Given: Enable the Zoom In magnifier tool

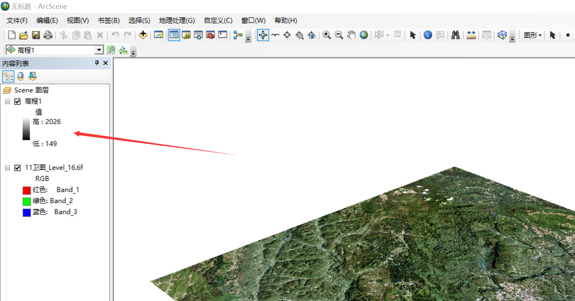Looking at the screenshot, I should coord(326,35).
